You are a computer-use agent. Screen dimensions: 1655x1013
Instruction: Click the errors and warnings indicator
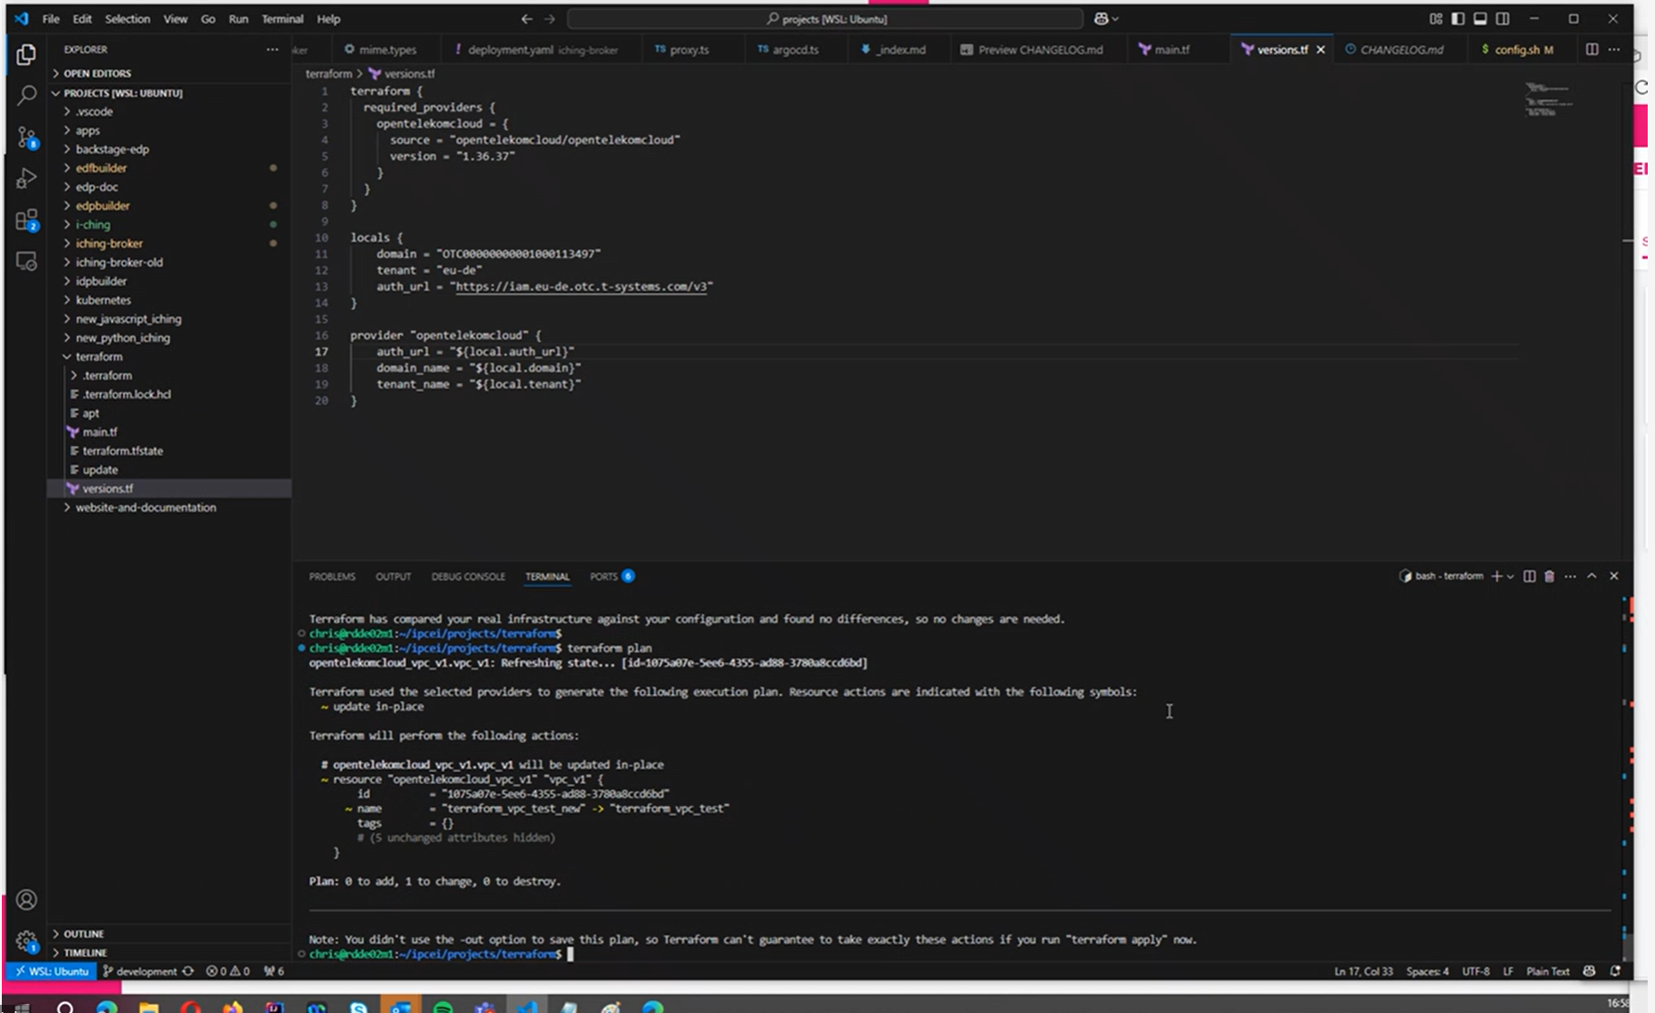228,971
